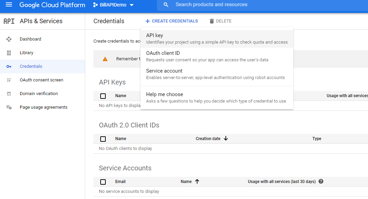The image size is (368, 199).
Task: Sort OAuth clients by Creation date header
Action: coord(208,139)
